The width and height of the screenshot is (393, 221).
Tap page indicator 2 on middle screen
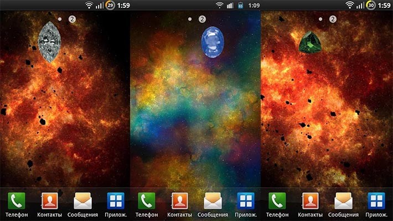(202, 19)
